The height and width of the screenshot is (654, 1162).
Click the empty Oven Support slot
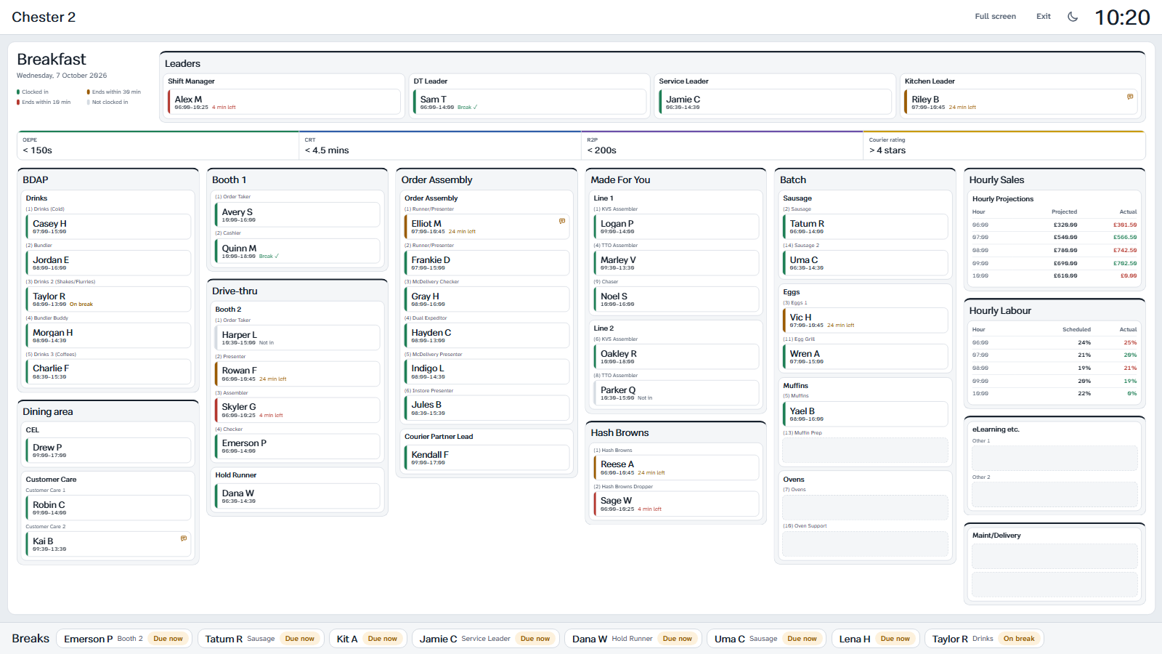coord(865,544)
